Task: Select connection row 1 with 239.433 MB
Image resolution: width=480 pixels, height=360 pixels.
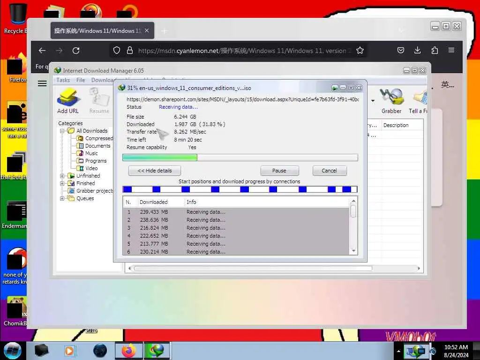Action: coord(236,212)
